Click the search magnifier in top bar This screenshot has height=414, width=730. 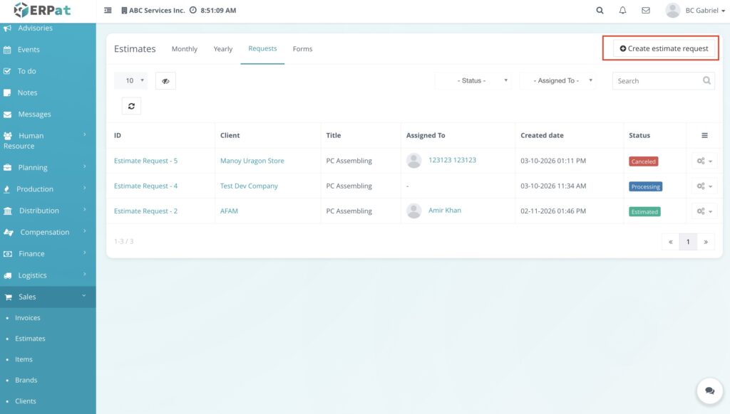[600, 11]
